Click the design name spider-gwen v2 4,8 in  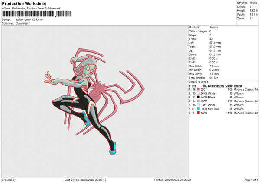click(x=29, y=19)
